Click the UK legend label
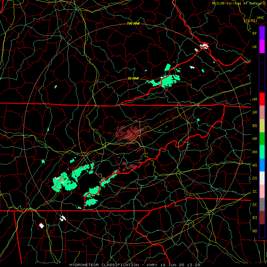Viewport: 267px width, 267px height. point(255,47)
